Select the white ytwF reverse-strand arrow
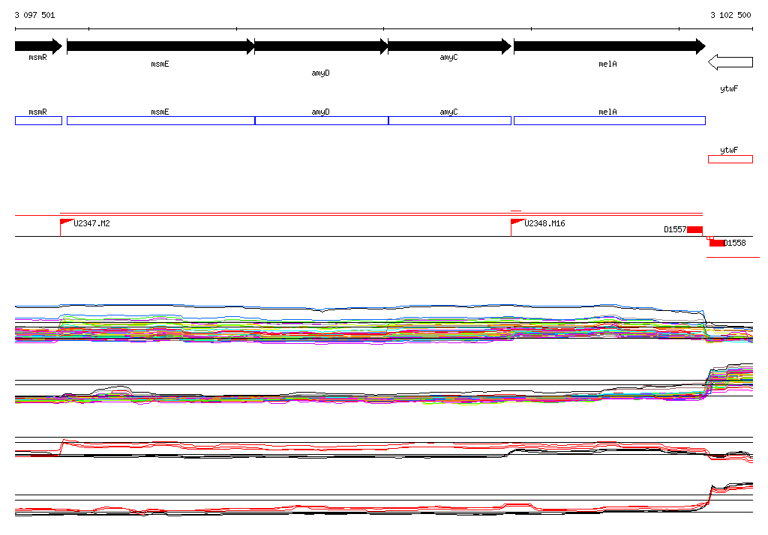Image resolution: width=768 pixels, height=535 pixels. pos(730,62)
